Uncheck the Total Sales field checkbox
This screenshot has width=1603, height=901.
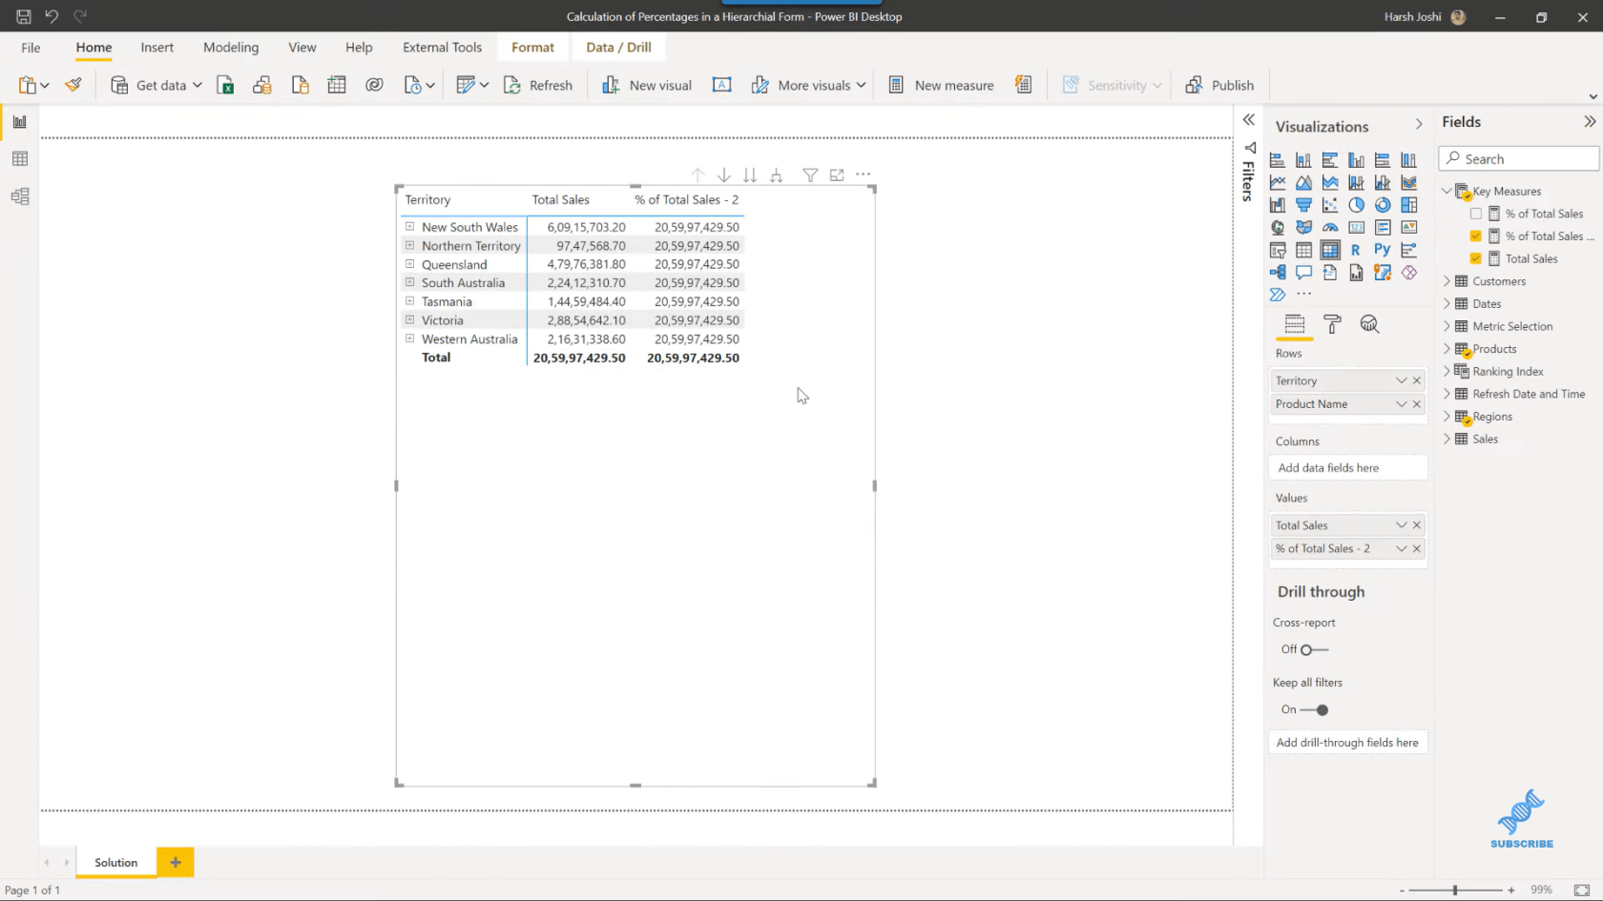(x=1476, y=258)
